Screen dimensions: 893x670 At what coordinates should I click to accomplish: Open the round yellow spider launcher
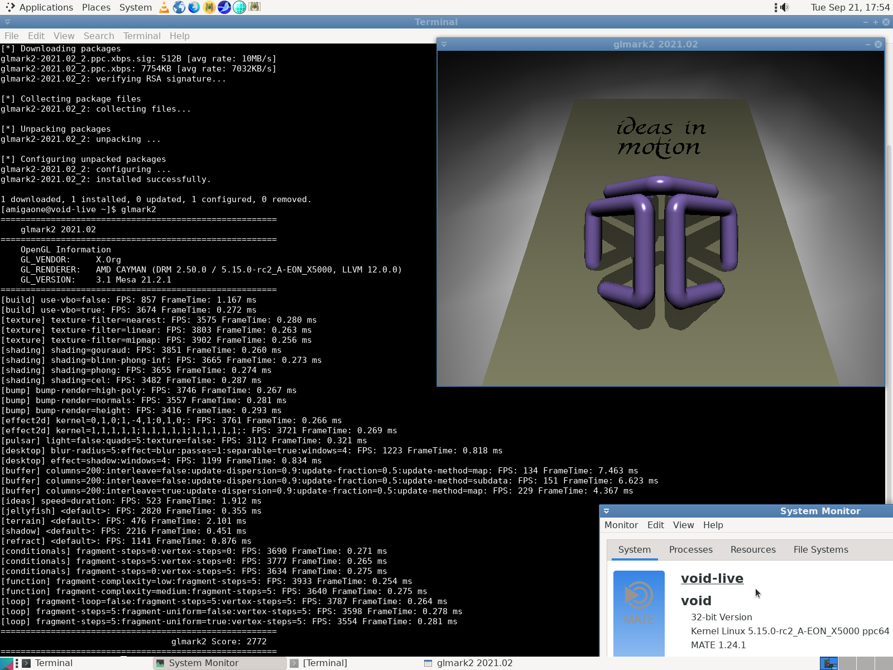209,7
